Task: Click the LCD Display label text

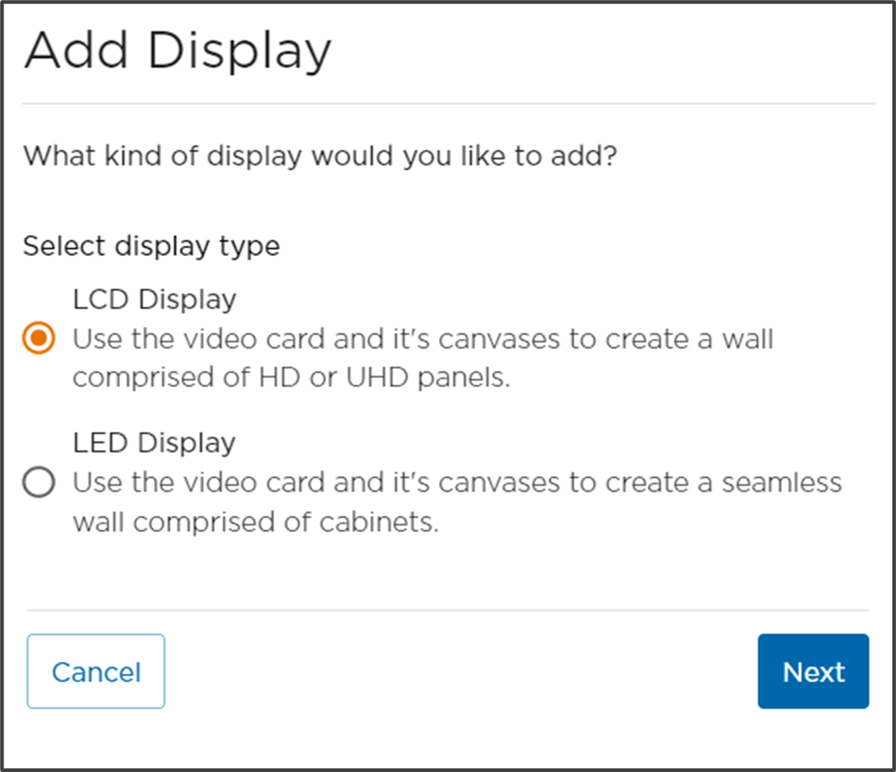Action: point(153,298)
